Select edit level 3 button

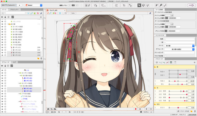pyautogui.click(x=77, y=5)
